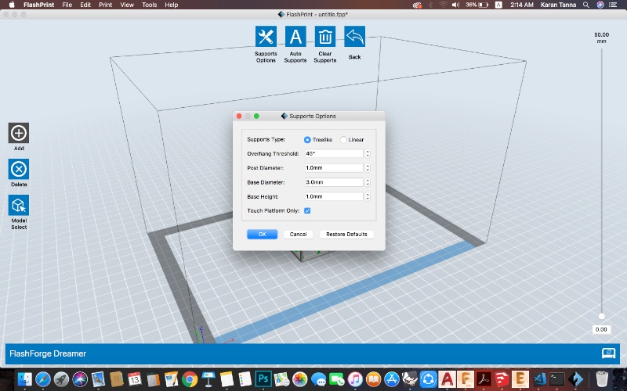Open Photos app in the dock
The image size is (627, 391).
[x=299, y=379]
